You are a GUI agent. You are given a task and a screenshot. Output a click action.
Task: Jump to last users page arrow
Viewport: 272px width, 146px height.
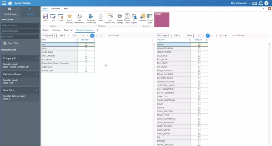(x=225, y=36)
